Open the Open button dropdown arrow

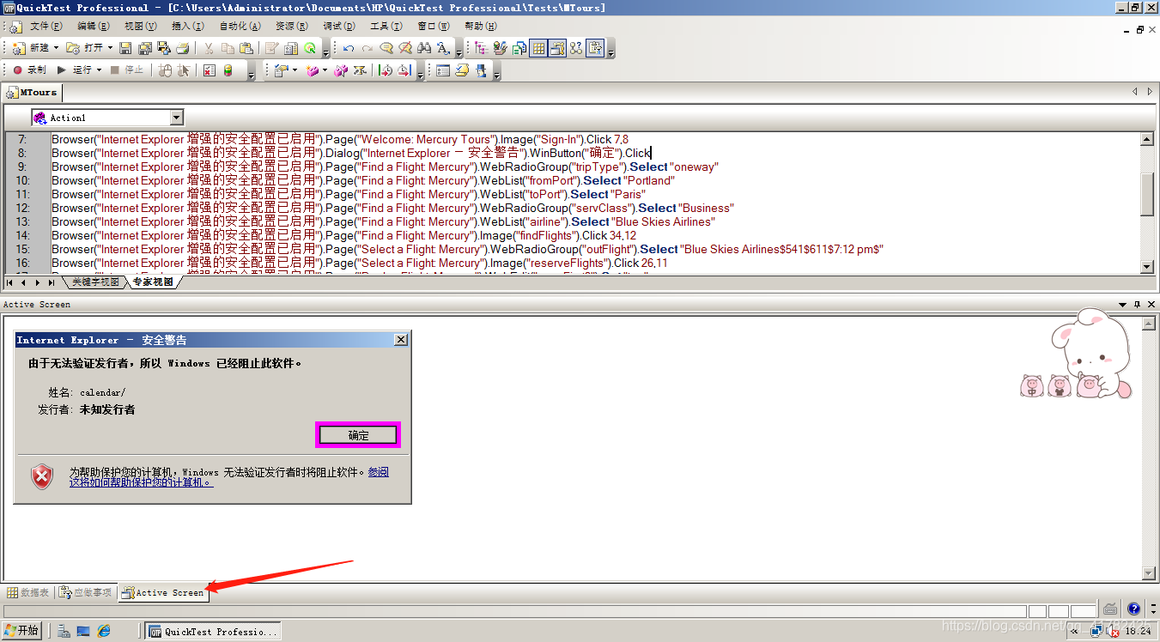point(110,48)
